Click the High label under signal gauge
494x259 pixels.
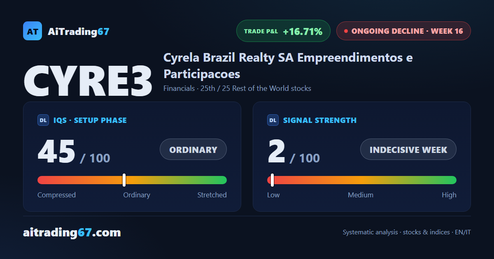click(449, 195)
